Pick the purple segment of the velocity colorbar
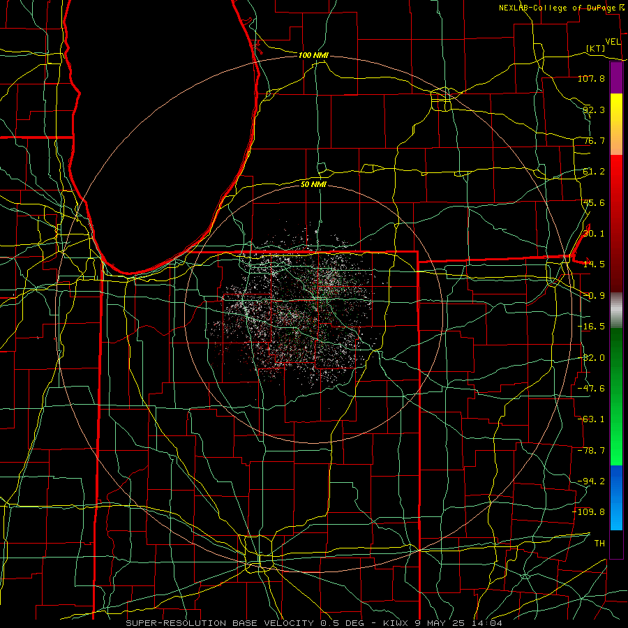Image resolution: width=628 pixels, height=628 pixels. pos(616,77)
